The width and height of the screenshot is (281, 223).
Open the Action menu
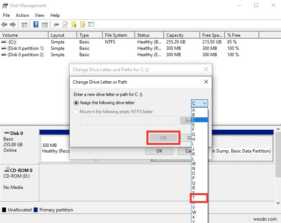tap(22, 15)
